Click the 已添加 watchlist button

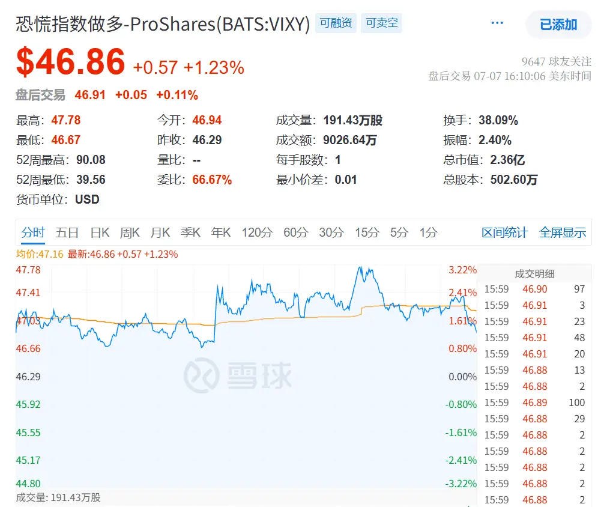tap(558, 25)
